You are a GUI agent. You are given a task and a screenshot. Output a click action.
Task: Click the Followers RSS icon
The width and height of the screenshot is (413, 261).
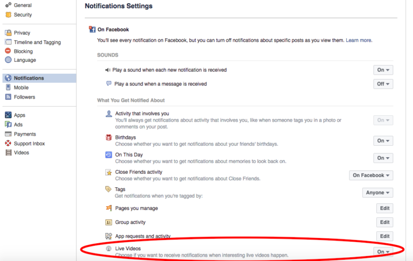coord(9,97)
